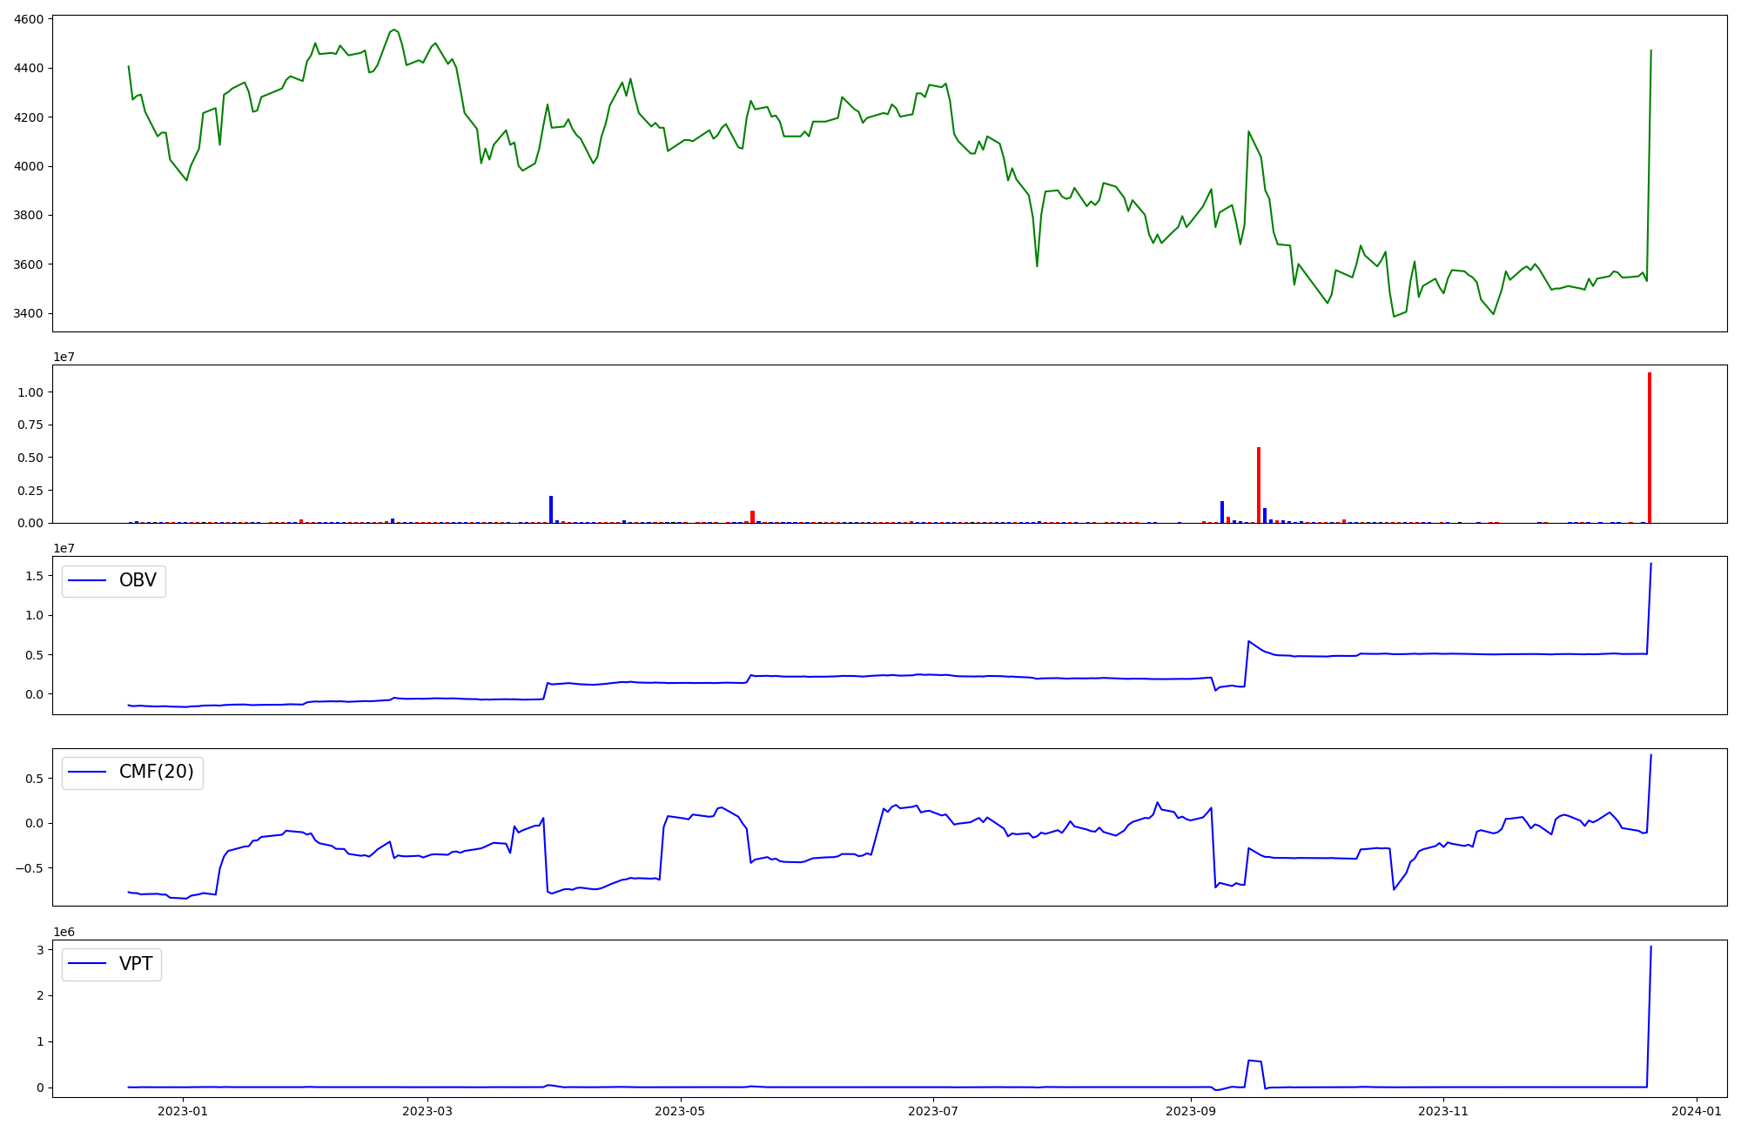Screen dimensions: 1741x1131
Task: Click the 2023-05 date tick label
Action: tap(680, 1111)
